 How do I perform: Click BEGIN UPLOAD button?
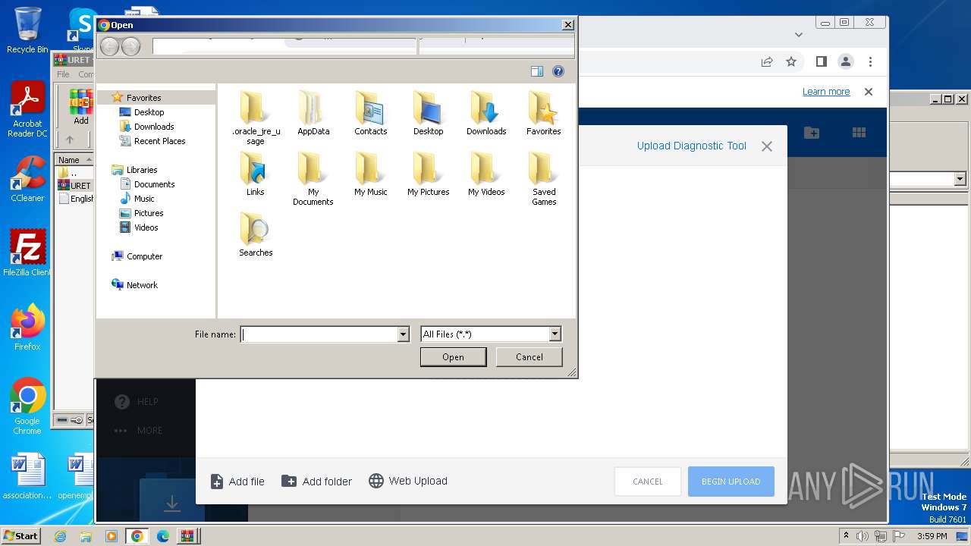point(731,482)
